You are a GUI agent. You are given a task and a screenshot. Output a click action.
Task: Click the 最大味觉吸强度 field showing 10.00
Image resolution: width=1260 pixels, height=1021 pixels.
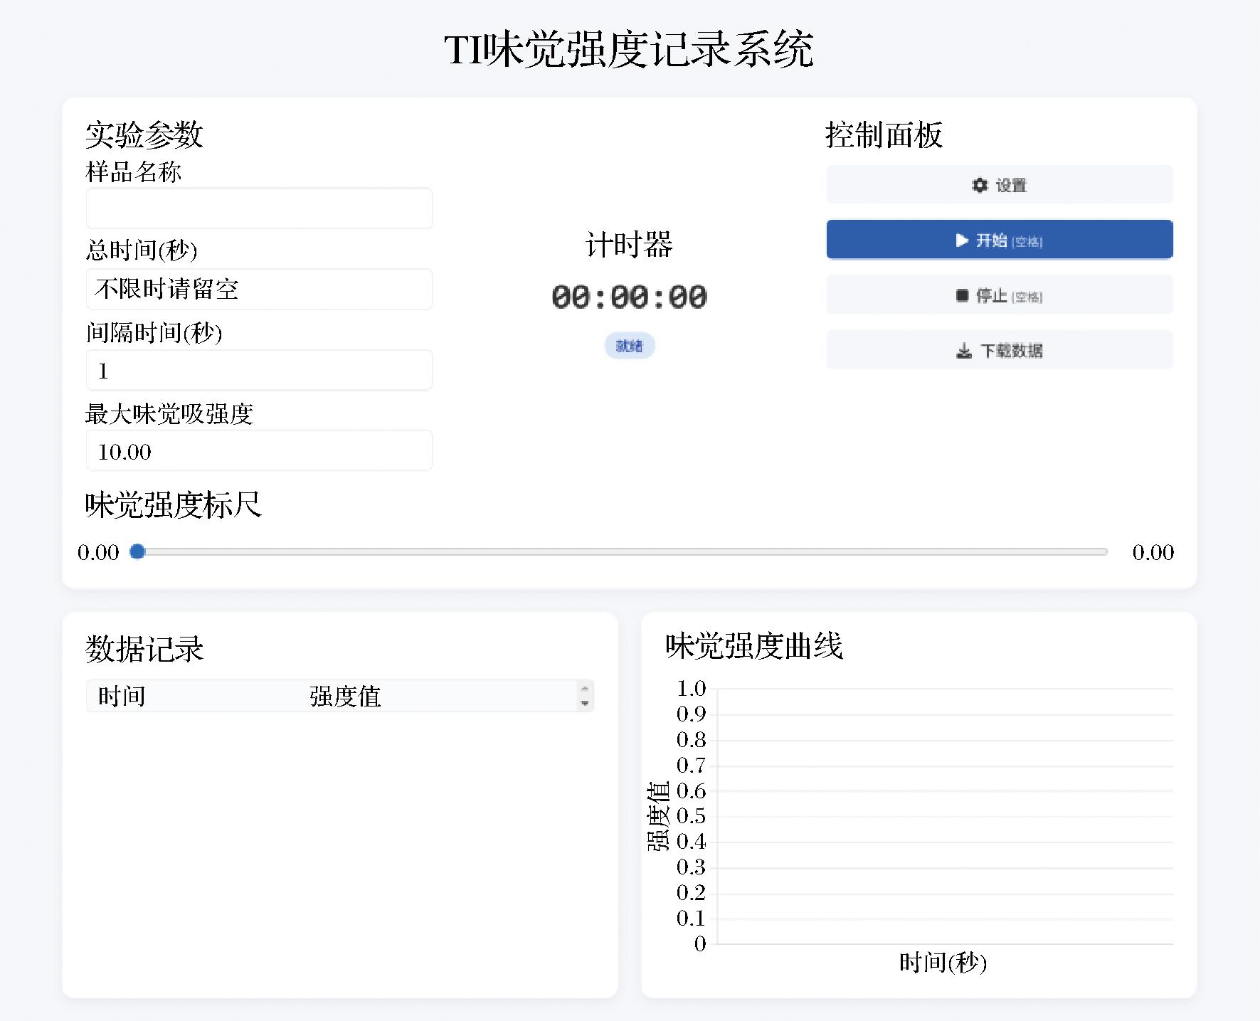259,451
